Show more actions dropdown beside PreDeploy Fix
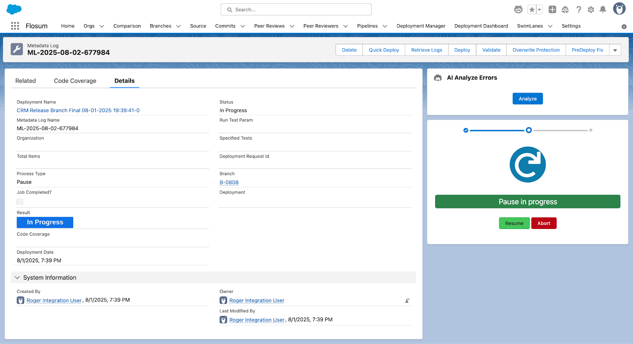The width and height of the screenshot is (633, 344). pos(615,50)
